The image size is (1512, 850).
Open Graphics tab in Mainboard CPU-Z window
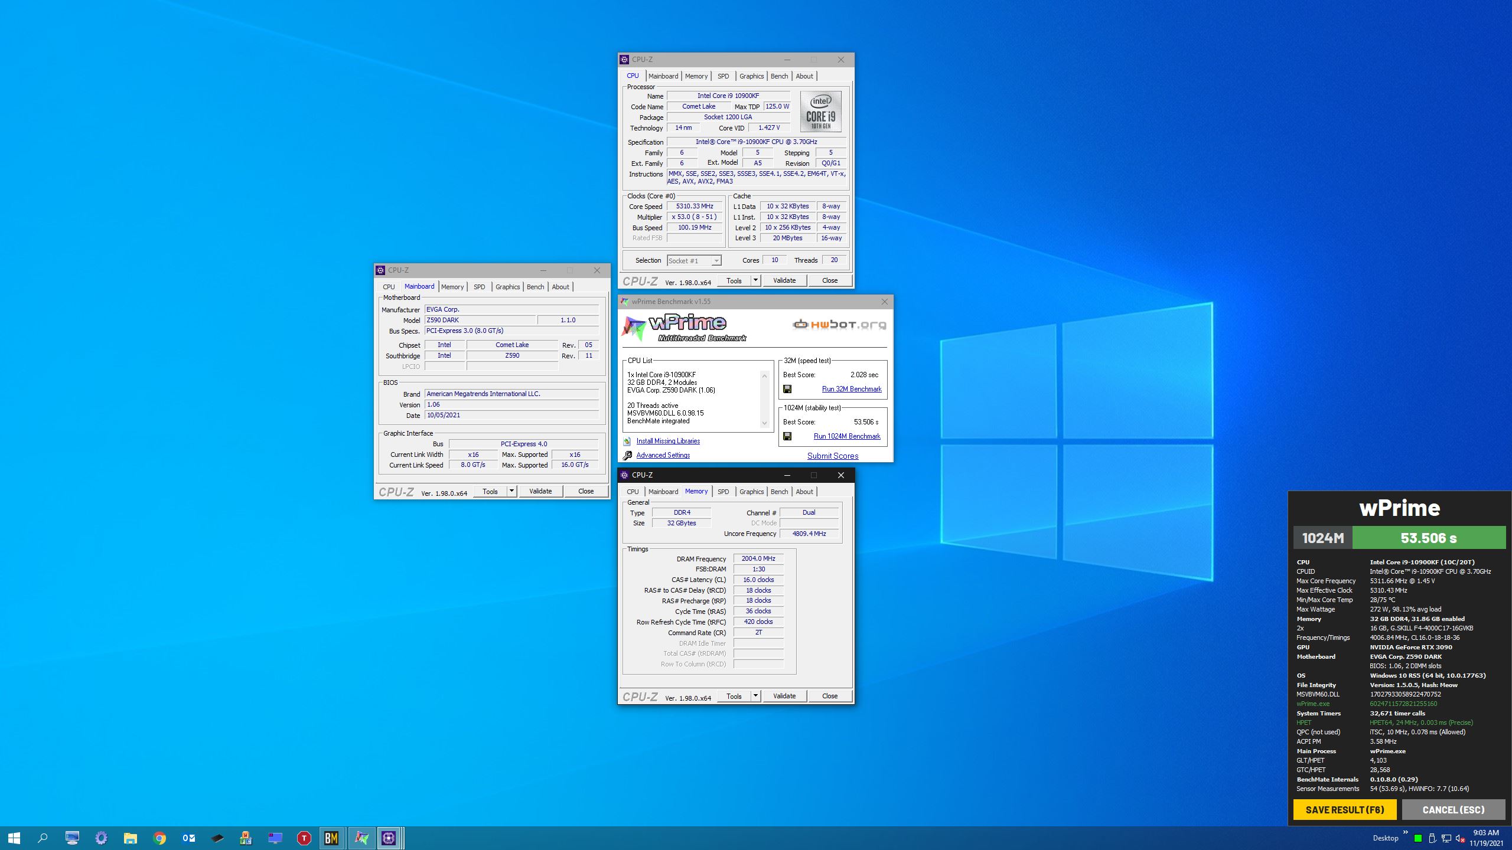tap(507, 287)
